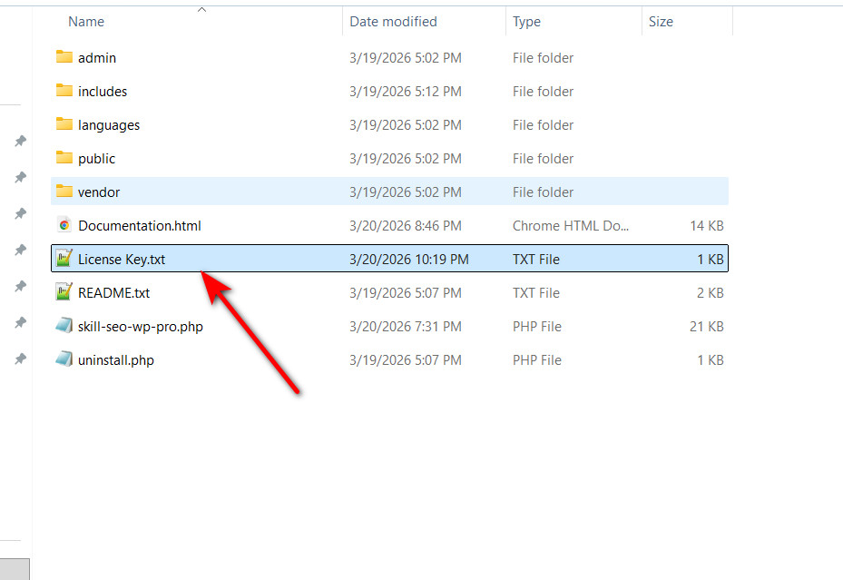Select the includes folder icon

64,91
